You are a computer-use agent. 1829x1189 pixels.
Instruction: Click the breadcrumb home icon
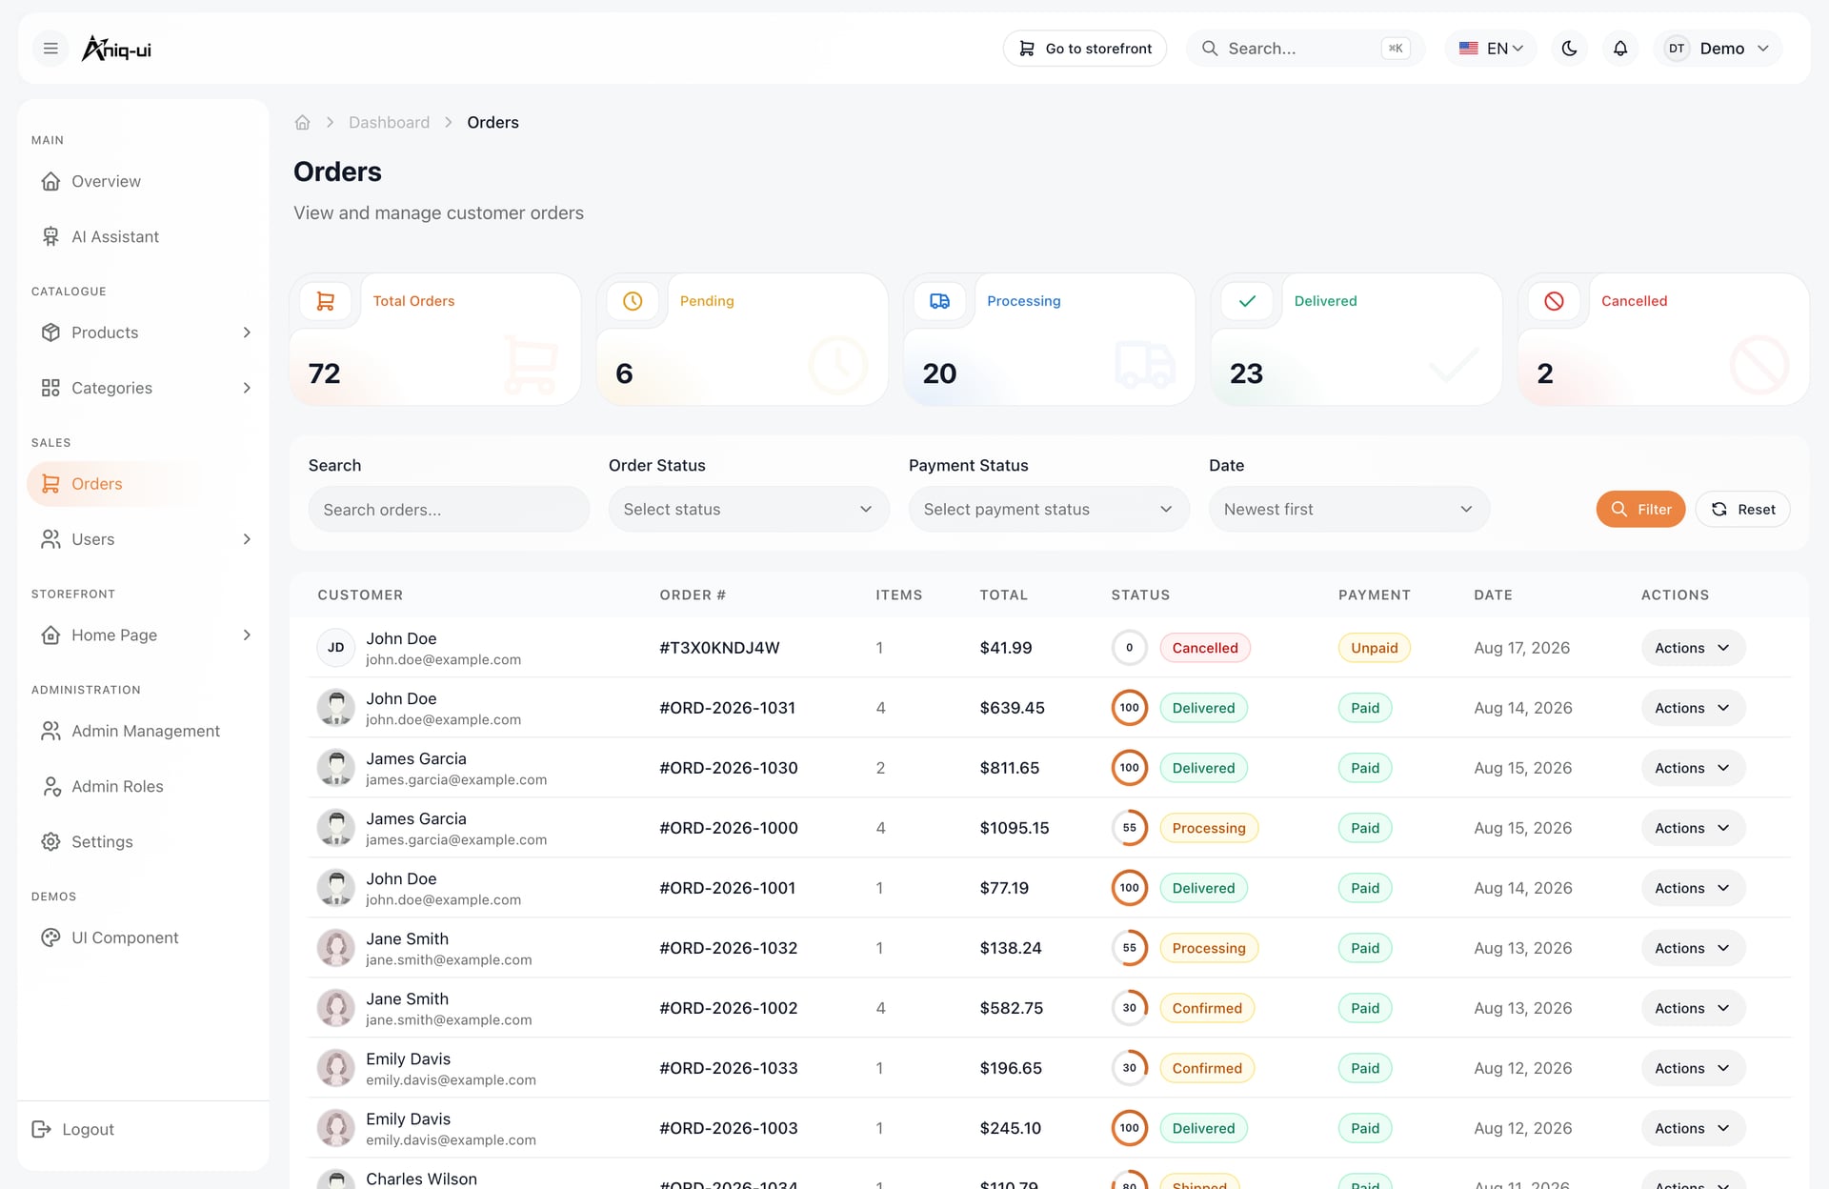pos(302,123)
